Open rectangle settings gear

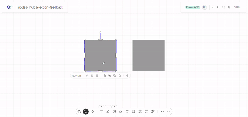[x=127, y=76]
